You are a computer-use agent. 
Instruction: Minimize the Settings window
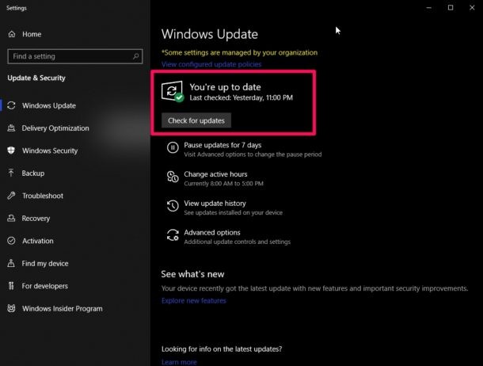pyautogui.click(x=429, y=8)
